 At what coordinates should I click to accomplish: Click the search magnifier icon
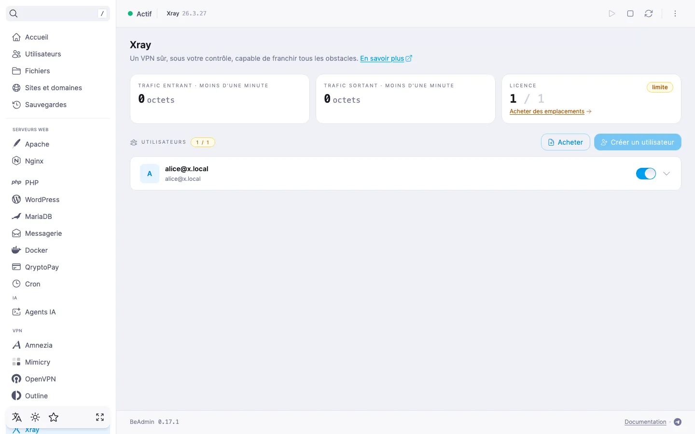point(14,14)
